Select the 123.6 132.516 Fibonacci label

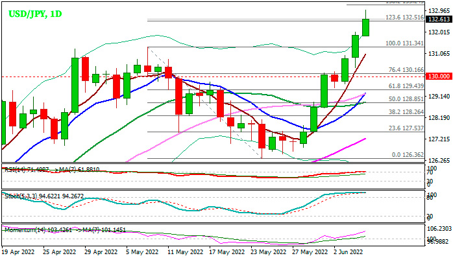tap(405, 18)
